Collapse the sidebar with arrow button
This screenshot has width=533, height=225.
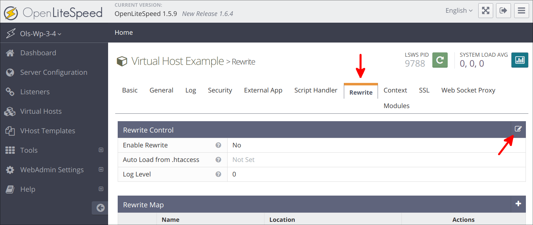click(x=100, y=208)
